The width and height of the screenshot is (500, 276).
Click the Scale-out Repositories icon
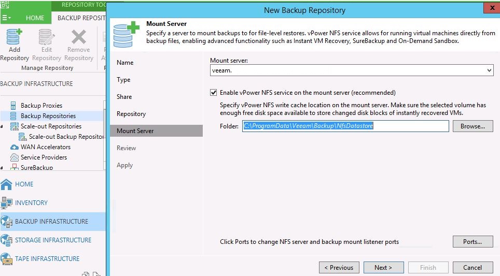pos(15,126)
